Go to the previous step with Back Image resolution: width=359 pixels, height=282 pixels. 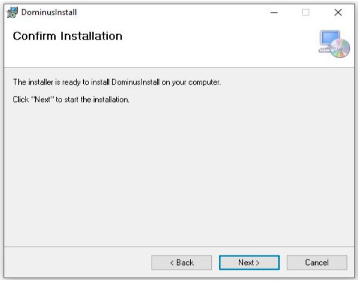coord(182,263)
